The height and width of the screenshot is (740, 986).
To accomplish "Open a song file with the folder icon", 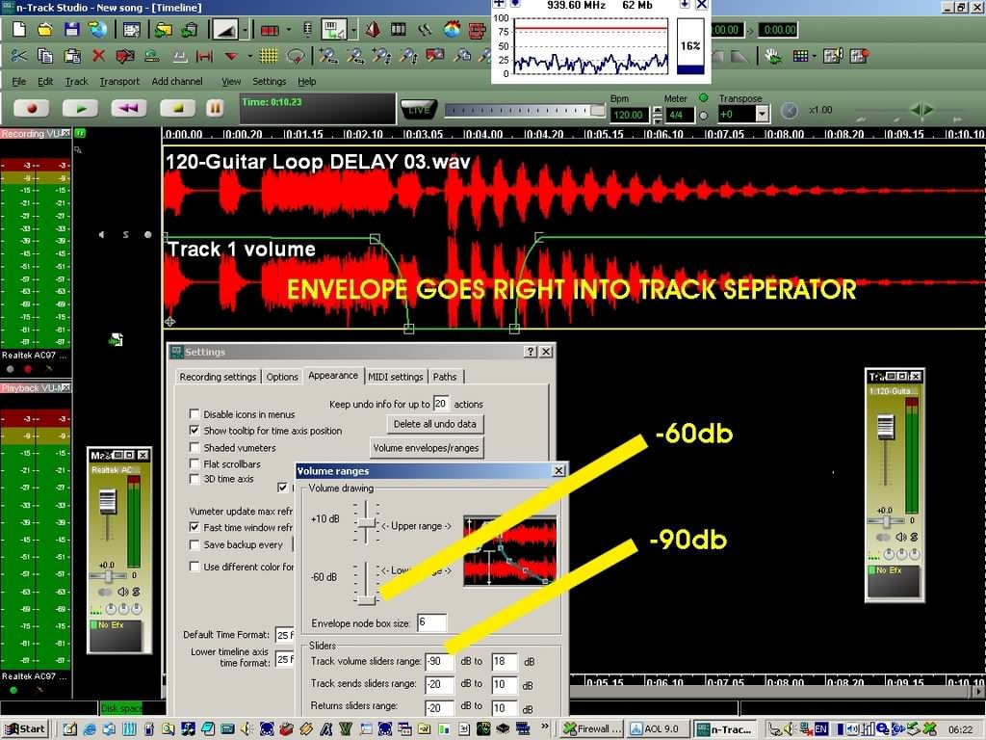I will point(44,30).
